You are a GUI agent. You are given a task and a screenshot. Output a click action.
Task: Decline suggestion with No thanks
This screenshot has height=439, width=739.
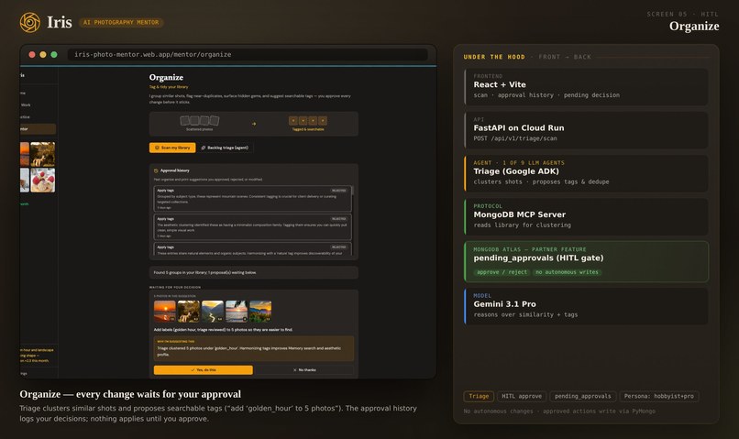pos(304,369)
